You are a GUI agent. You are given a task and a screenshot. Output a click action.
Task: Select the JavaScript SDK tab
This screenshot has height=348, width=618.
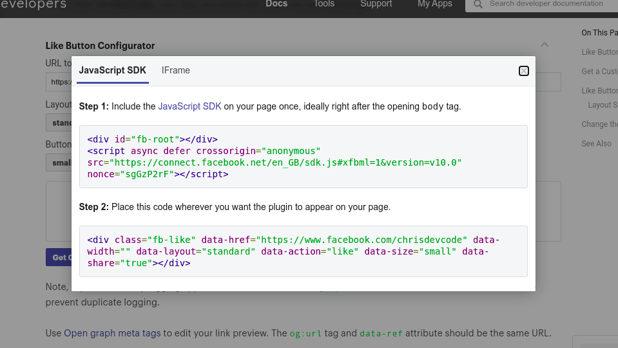click(x=112, y=70)
